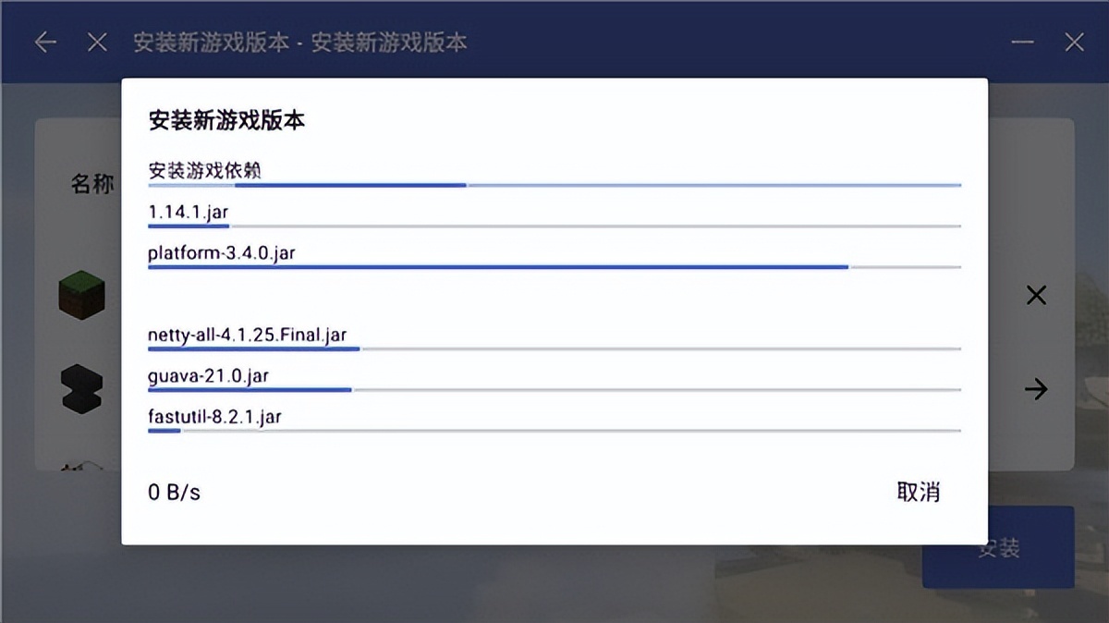Click the right arrow icon in the second row
The height and width of the screenshot is (623, 1109).
[1036, 389]
